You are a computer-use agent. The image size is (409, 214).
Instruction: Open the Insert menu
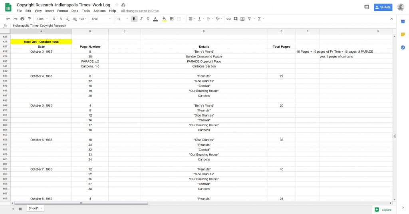(x=49, y=11)
